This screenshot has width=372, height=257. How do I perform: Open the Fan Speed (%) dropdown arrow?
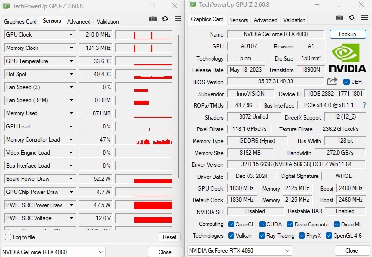coord(71,87)
